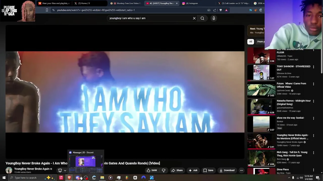Open taskbar clock showing 12:16 AM

[x=309, y=178]
